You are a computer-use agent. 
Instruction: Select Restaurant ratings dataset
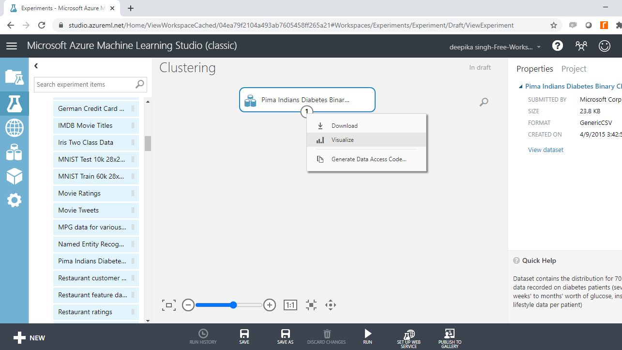click(96, 312)
